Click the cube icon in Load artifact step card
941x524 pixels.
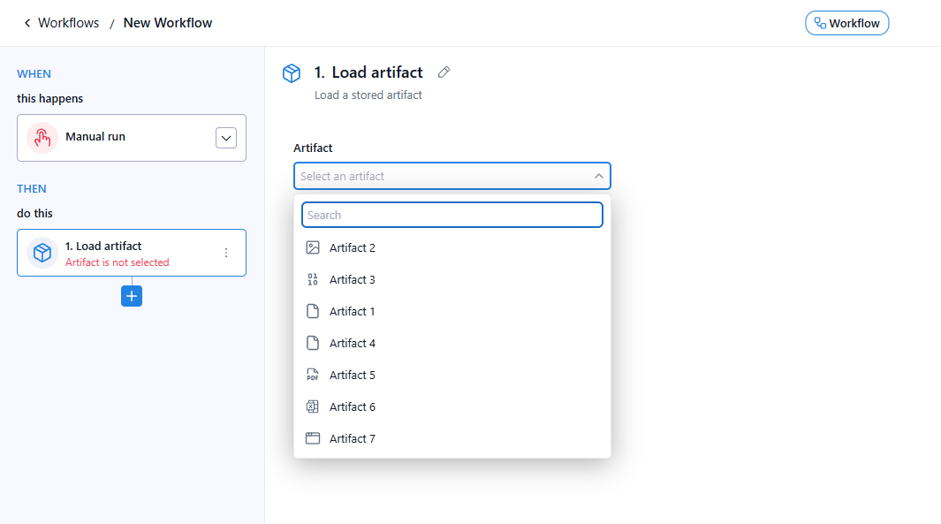(42, 253)
